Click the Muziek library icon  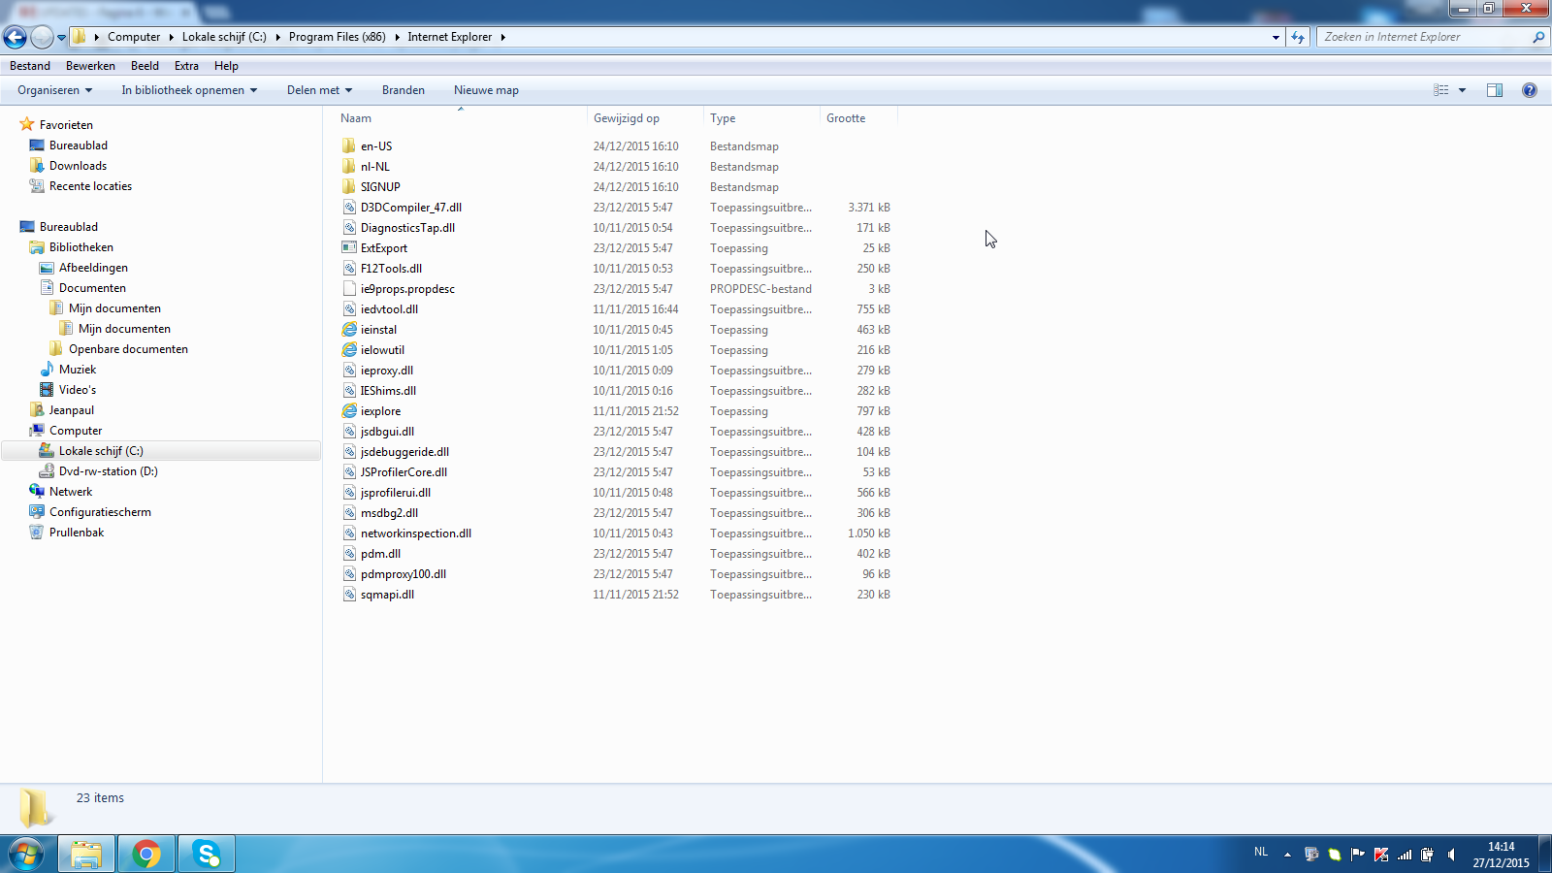pos(47,370)
